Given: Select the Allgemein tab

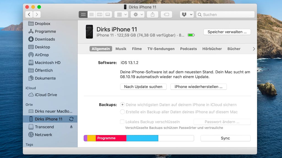Looking at the screenshot, I should (x=101, y=49).
